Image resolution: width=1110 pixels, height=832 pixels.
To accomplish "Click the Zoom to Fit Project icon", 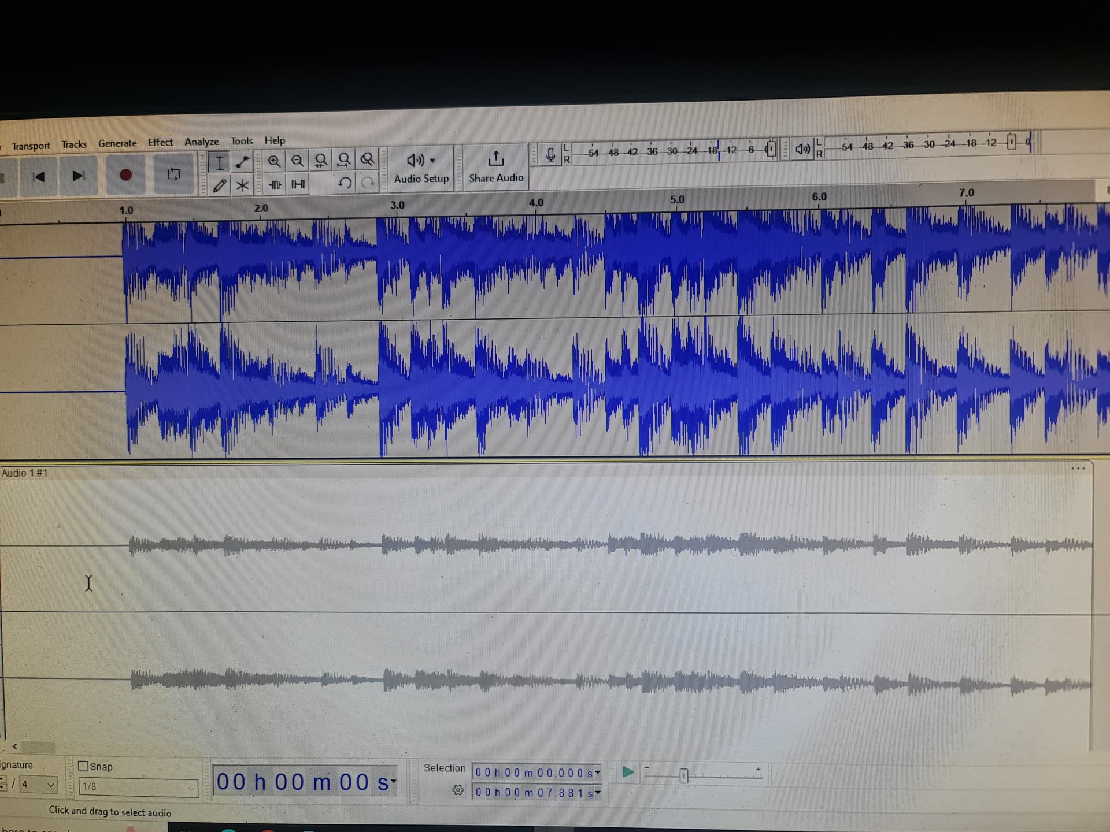I will (343, 161).
